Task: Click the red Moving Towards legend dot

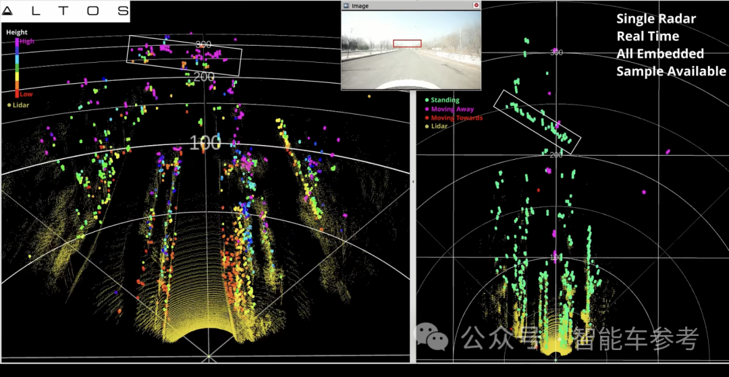Action: coord(426,118)
